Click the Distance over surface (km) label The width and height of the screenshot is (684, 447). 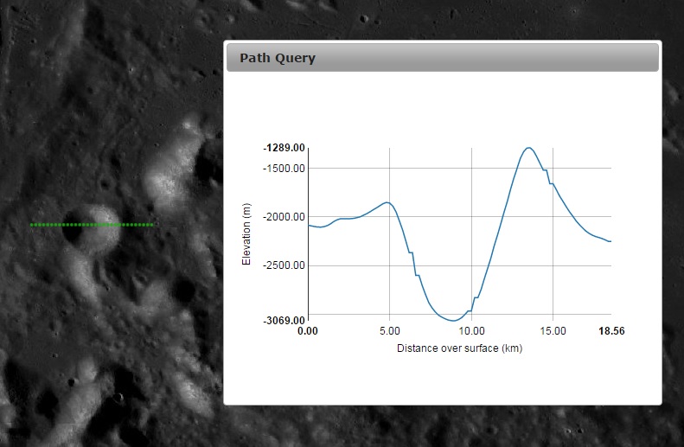(x=459, y=348)
